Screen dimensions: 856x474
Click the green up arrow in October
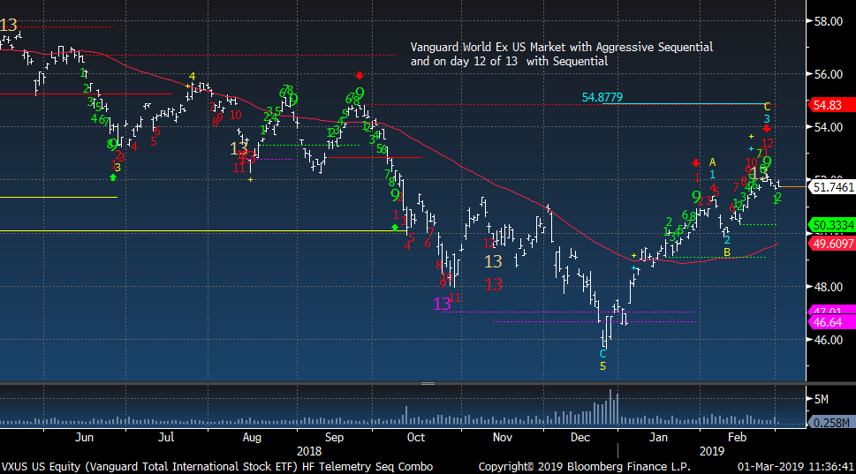[395, 228]
